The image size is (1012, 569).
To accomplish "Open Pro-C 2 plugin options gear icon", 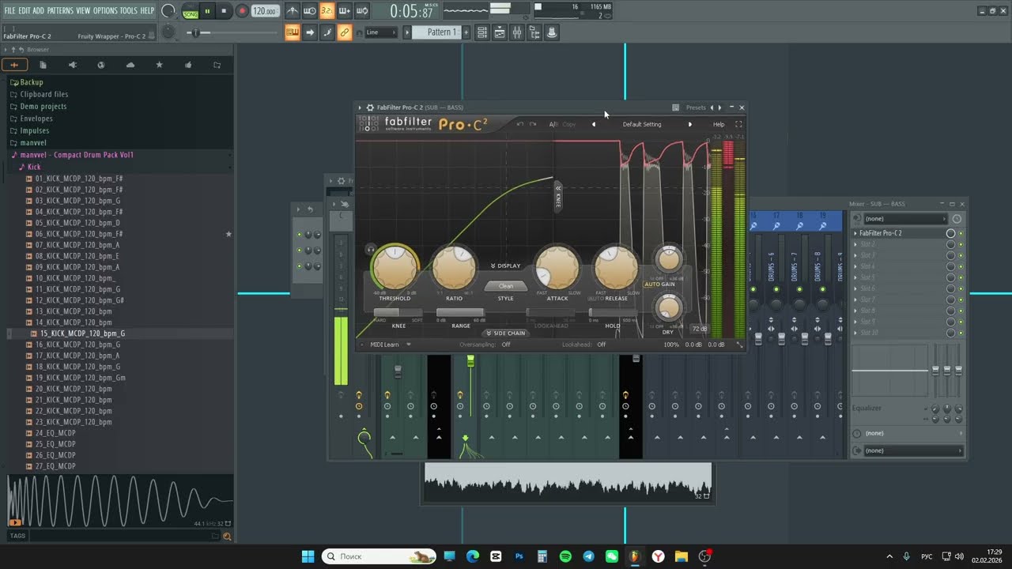I will click(x=370, y=107).
